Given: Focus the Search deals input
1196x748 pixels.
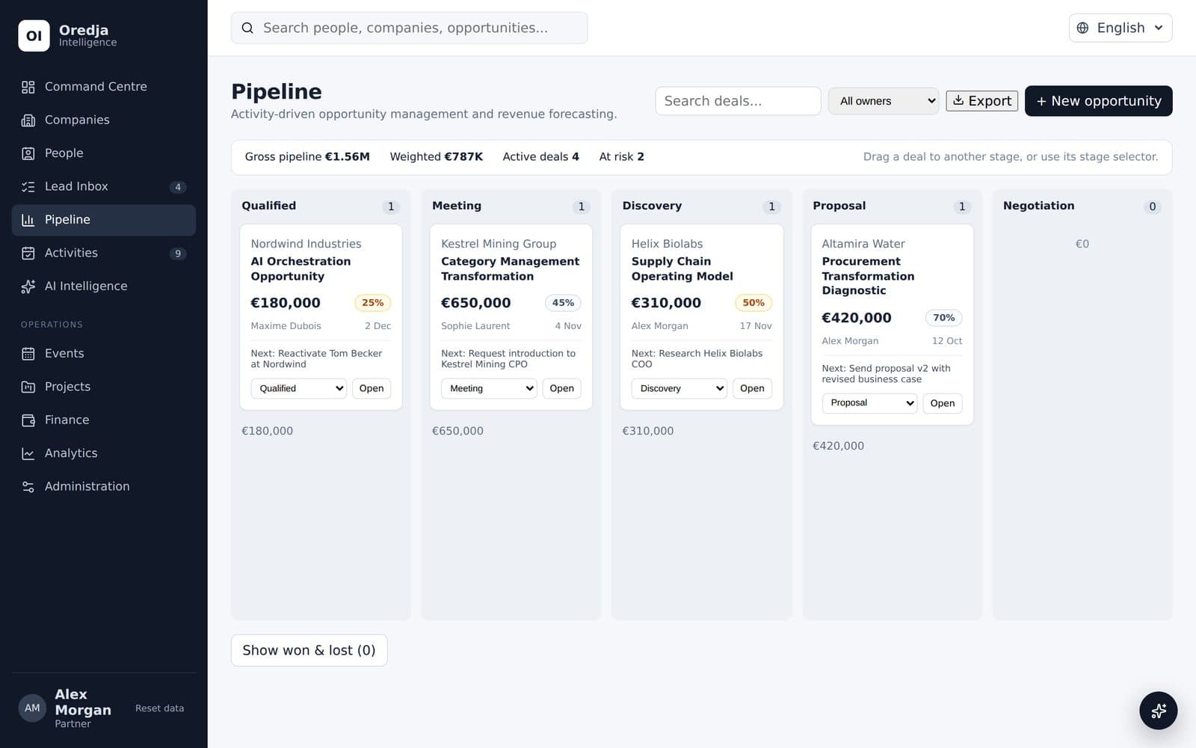Looking at the screenshot, I should pyautogui.click(x=738, y=101).
